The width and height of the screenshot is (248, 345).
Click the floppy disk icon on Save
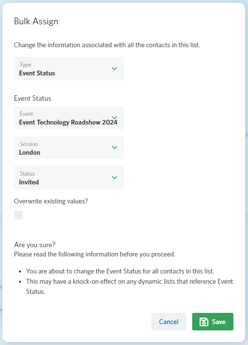click(x=204, y=322)
